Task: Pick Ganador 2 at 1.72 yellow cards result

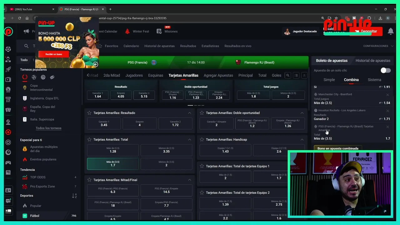Action: click(x=175, y=123)
